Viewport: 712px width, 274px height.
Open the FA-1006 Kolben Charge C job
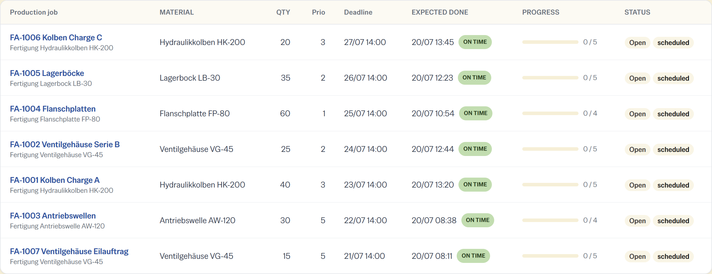click(56, 38)
